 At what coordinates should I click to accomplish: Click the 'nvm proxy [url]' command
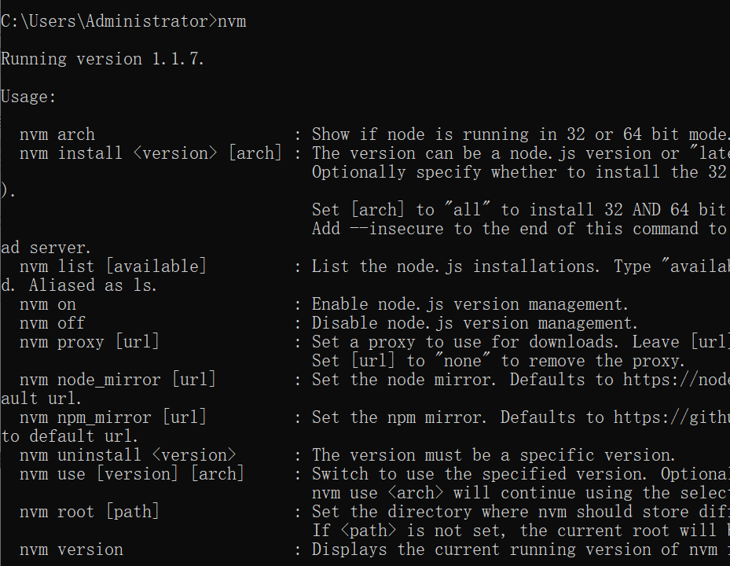tap(90, 342)
